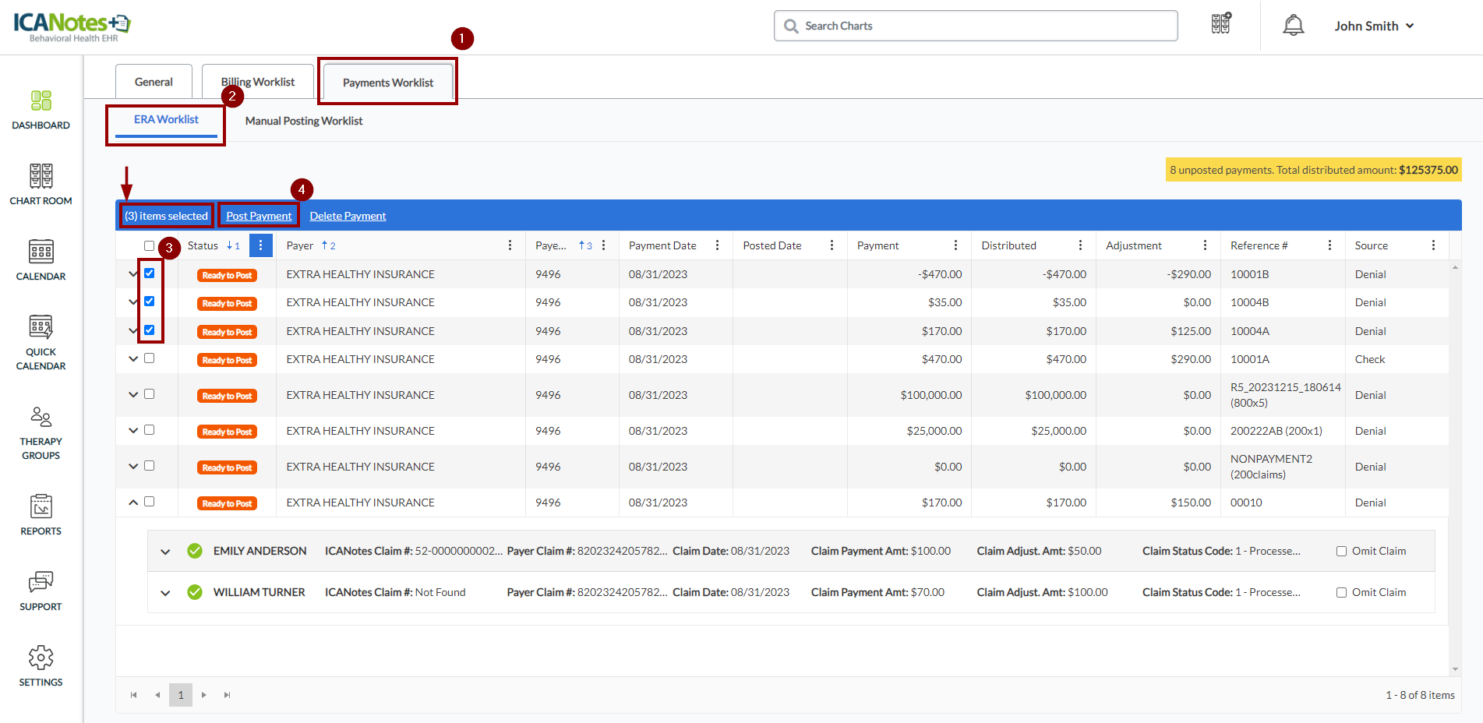Click the Post Payment link

pos(259,216)
